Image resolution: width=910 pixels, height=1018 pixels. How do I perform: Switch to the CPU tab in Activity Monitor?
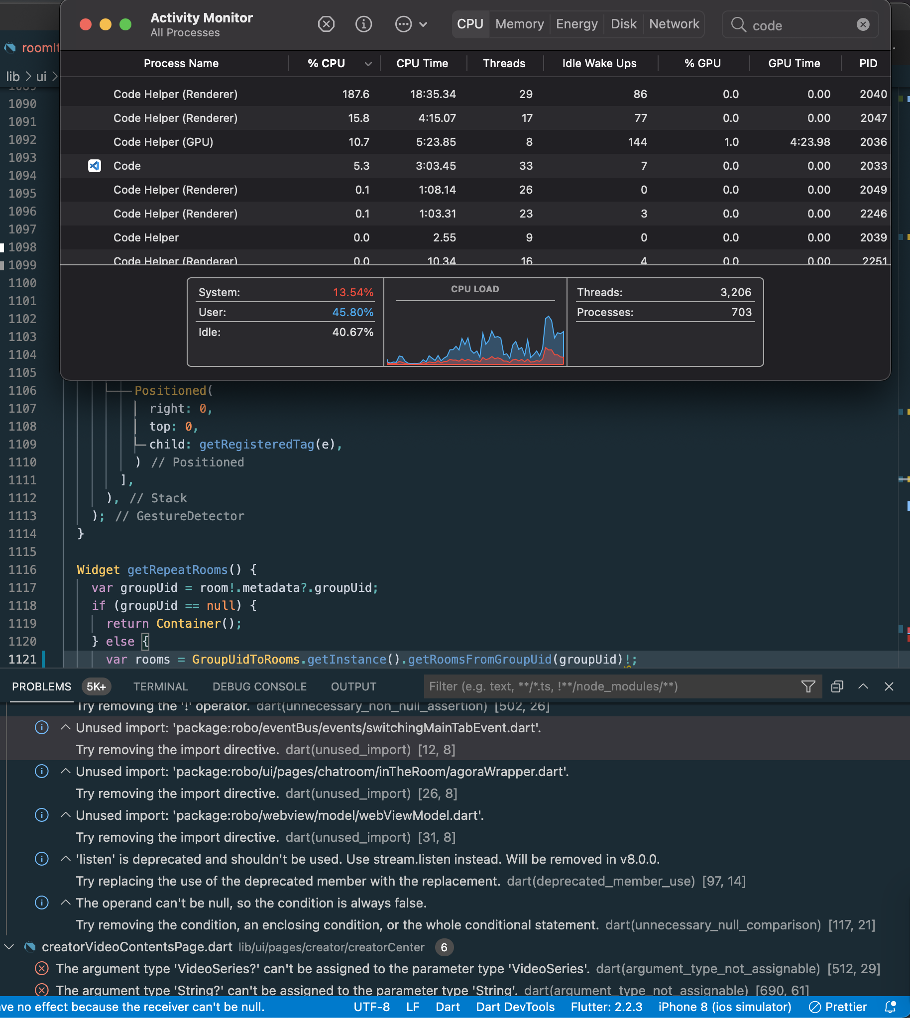pos(470,24)
